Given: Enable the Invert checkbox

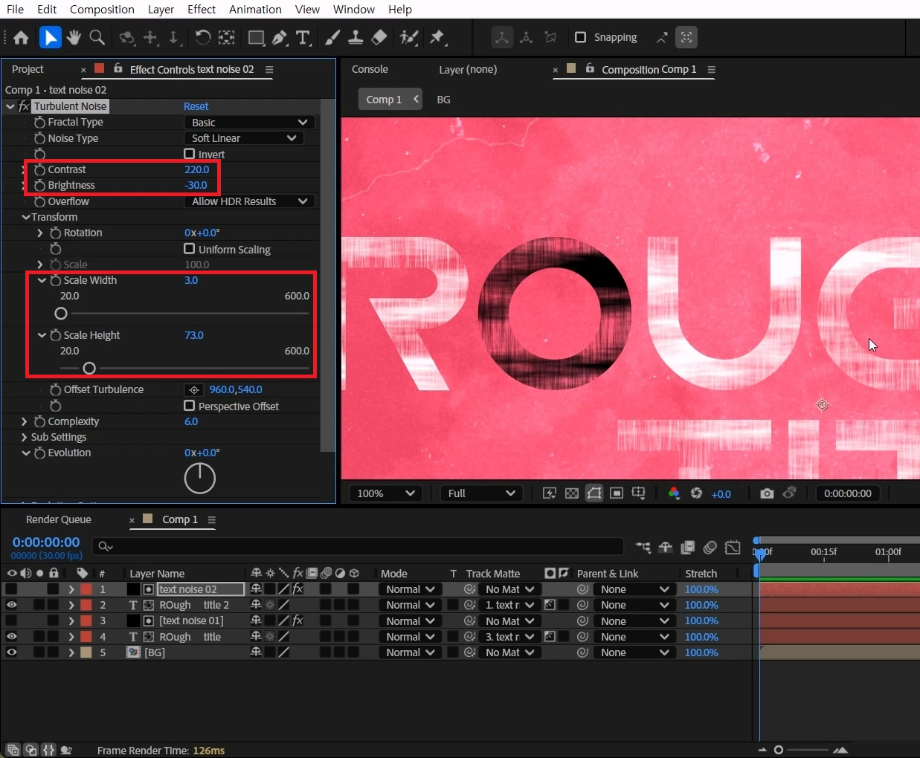Looking at the screenshot, I should click(x=190, y=154).
